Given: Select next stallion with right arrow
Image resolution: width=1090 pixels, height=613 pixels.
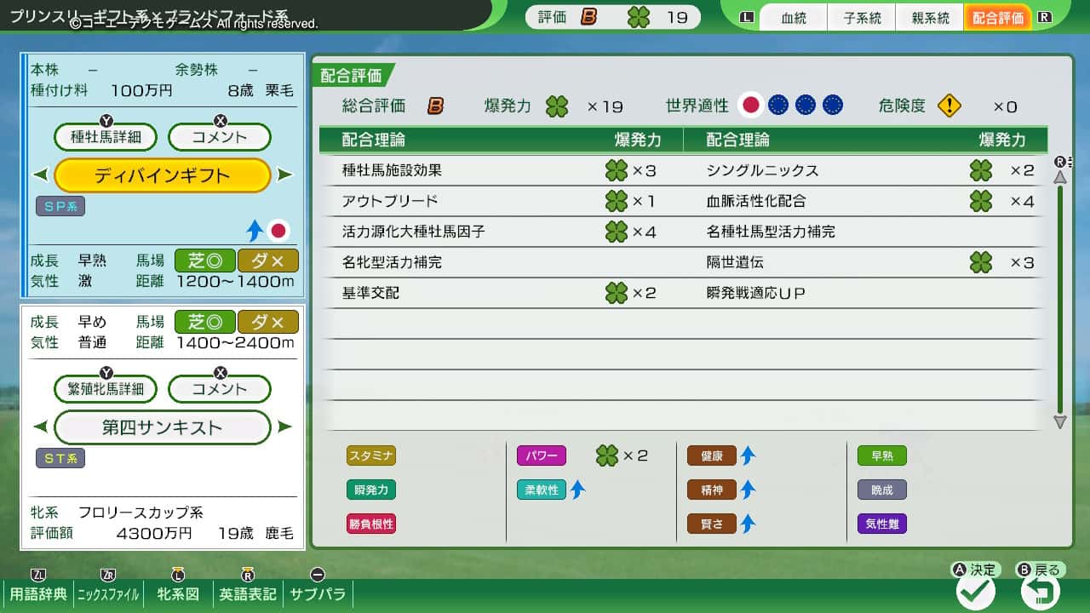Looking at the screenshot, I should pyautogui.click(x=284, y=175).
